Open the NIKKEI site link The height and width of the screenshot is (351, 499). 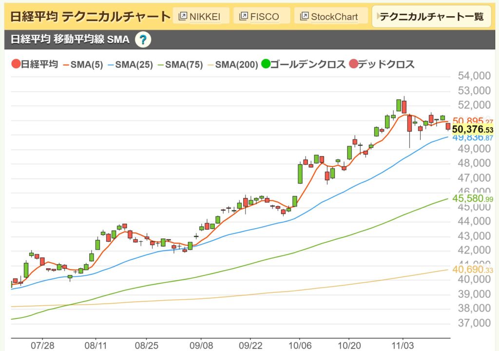point(202,16)
